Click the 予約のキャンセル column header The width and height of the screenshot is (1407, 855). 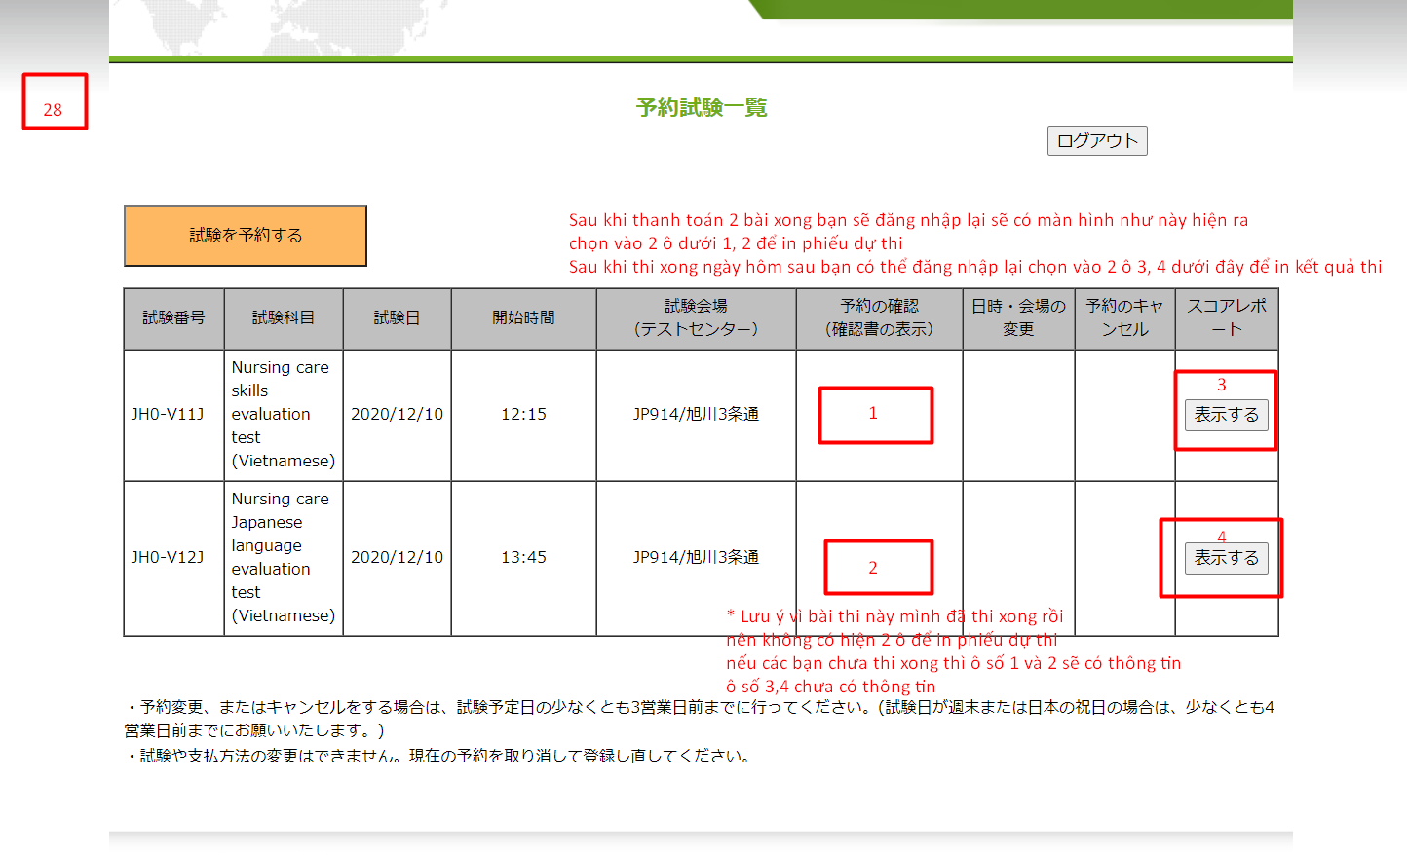tap(1124, 318)
